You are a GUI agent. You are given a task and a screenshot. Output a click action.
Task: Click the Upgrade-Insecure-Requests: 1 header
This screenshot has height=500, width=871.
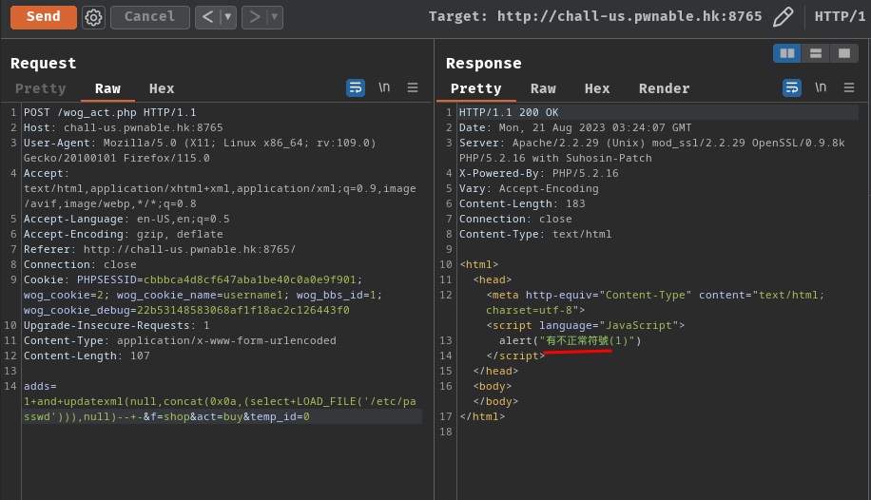(117, 325)
